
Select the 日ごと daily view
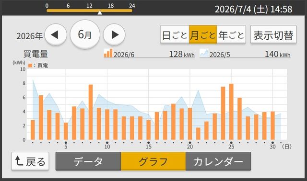pyautogui.click(x=175, y=35)
